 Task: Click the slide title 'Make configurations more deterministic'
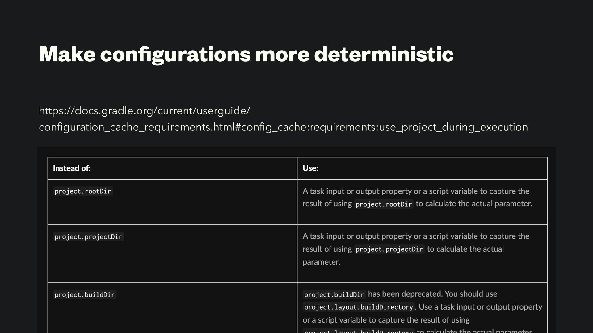(246, 54)
